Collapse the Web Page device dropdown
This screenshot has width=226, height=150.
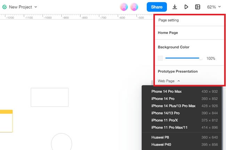[x=169, y=81]
